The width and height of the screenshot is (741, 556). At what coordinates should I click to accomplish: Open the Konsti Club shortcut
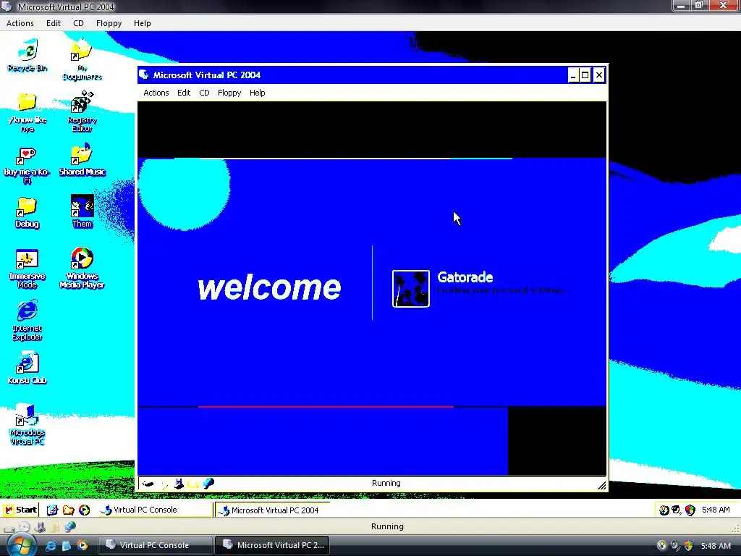27,368
